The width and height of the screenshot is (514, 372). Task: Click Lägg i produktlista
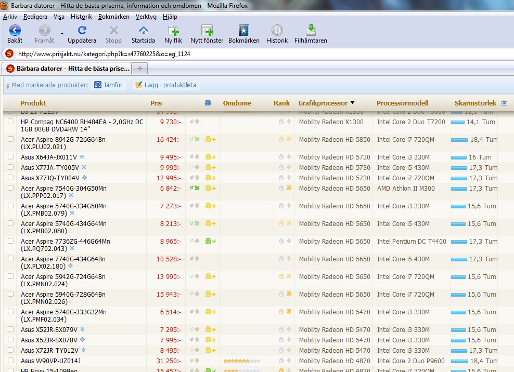point(166,85)
